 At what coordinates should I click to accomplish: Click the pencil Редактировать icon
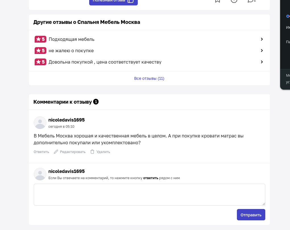56,152
